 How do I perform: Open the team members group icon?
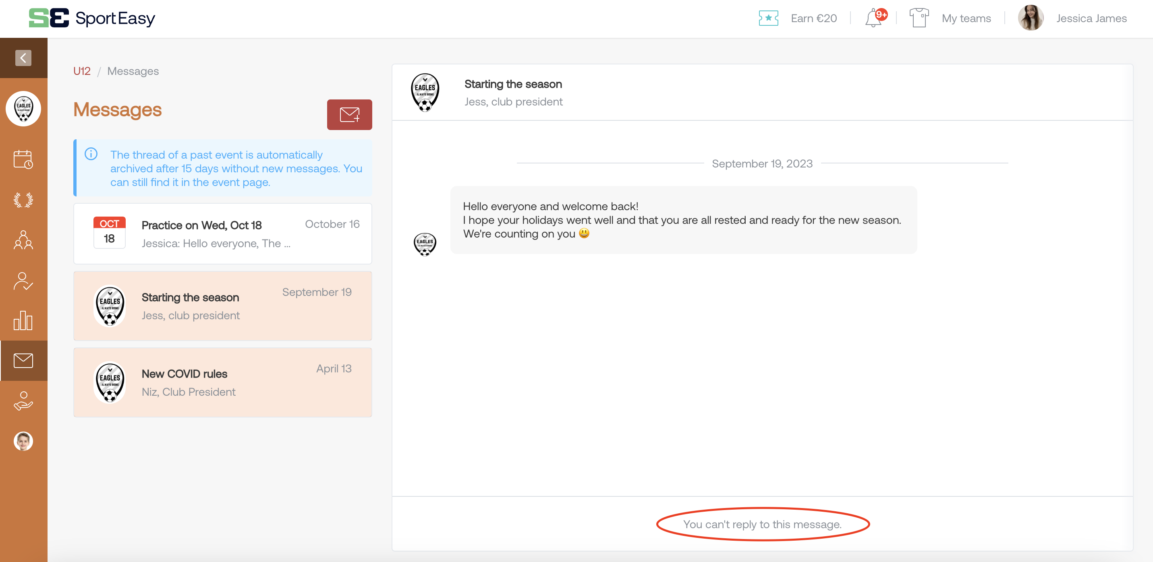(x=23, y=240)
